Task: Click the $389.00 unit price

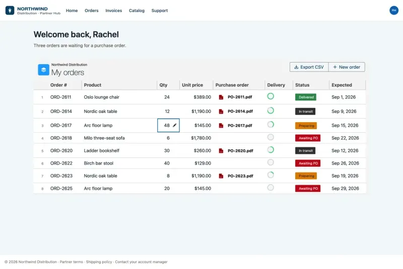Action: (203, 97)
